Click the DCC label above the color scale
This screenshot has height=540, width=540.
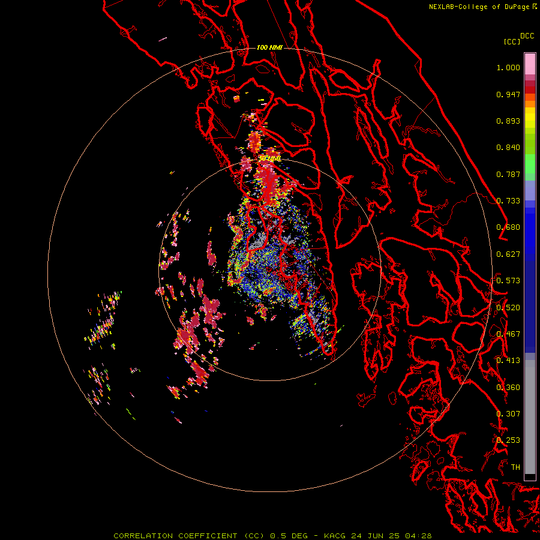pos(527,36)
